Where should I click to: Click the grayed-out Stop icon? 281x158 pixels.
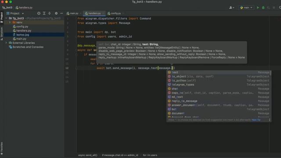(x=274, y=8)
